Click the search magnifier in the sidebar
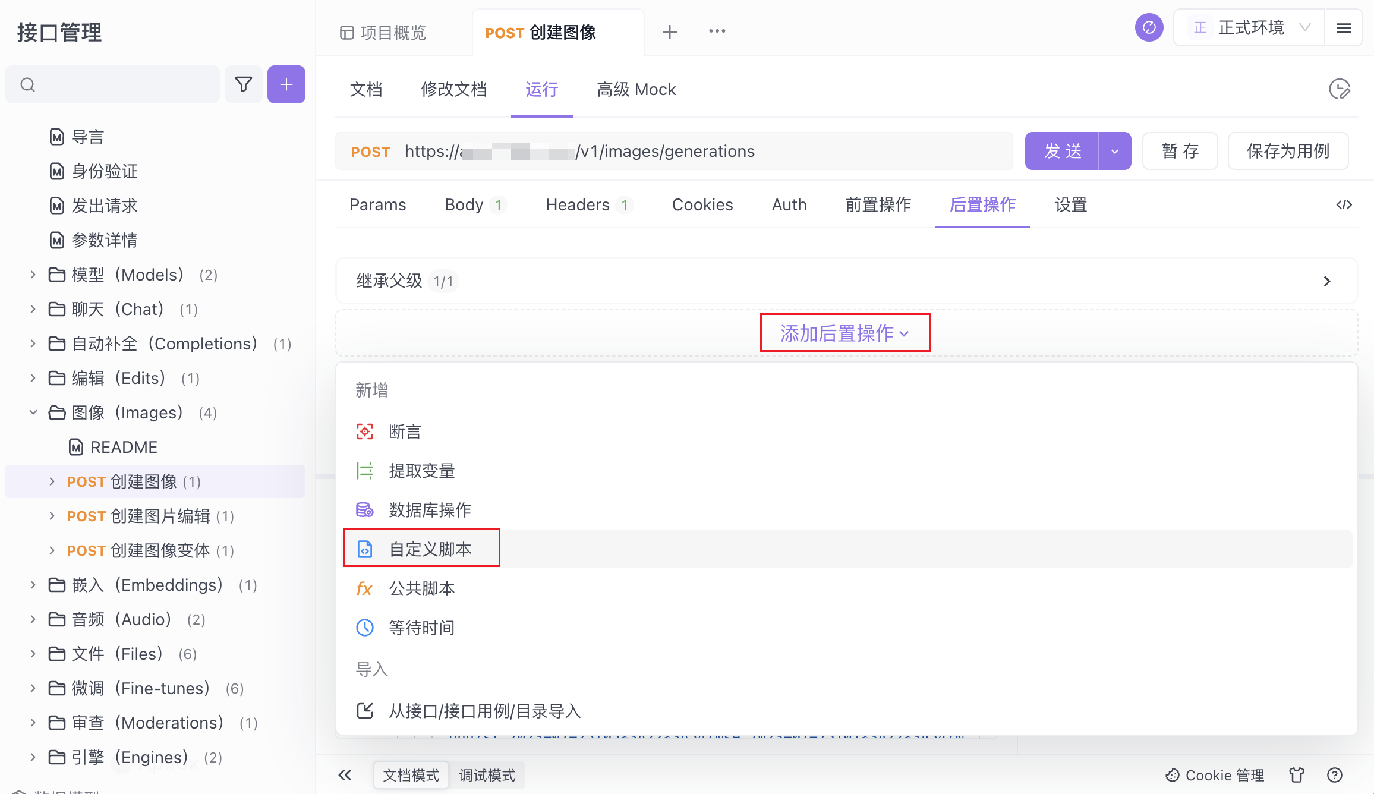The height and width of the screenshot is (794, 1374). 28,84
